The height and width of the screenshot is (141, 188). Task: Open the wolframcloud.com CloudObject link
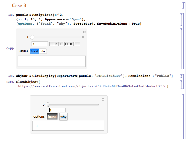click(92, 86)
